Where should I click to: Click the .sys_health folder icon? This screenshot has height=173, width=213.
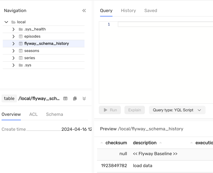click(21, 29)
